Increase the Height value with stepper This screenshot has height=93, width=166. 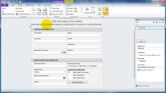click(81, 8)
